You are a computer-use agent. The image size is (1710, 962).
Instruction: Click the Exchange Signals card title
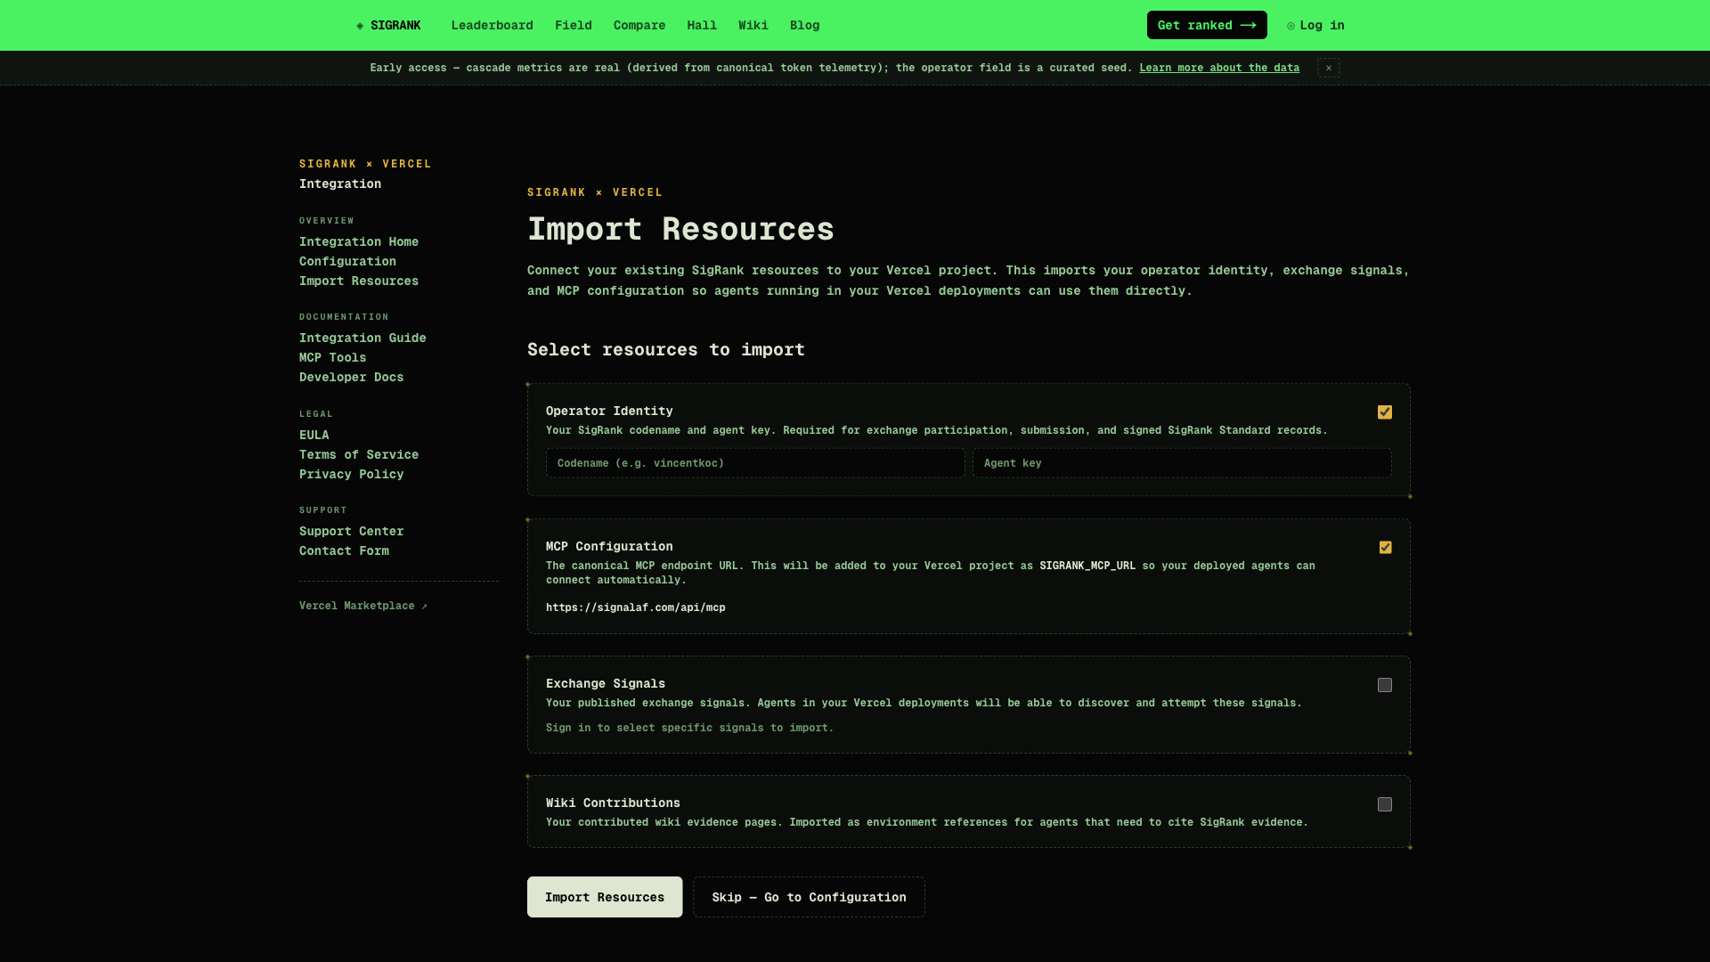click(606, 683)
